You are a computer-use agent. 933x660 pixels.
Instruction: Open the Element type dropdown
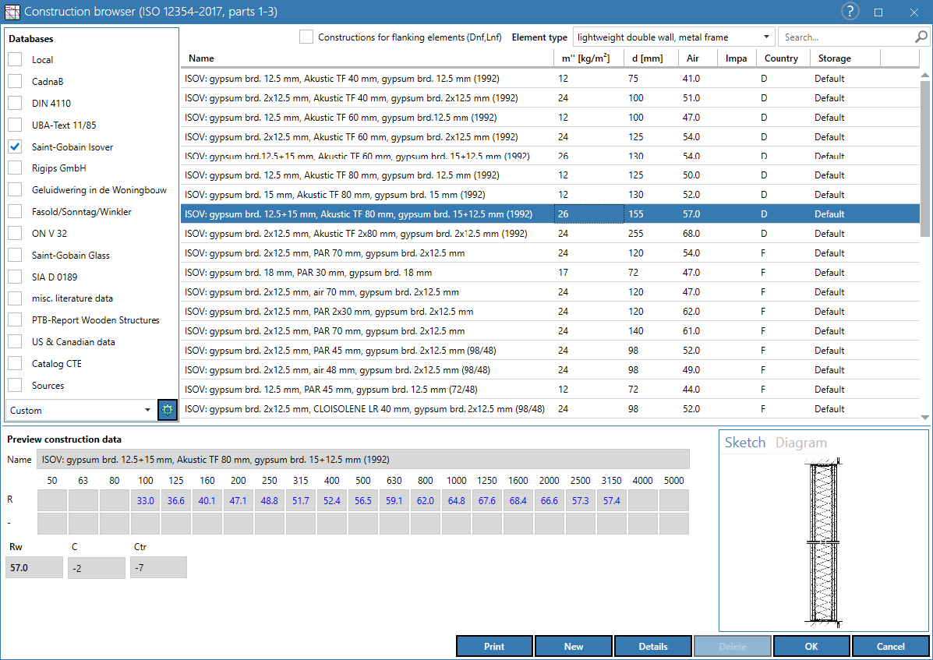pyautogui.click(x=673, y=37)
